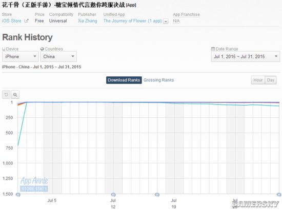Viewport: 282px width, 210px height.
Task: Click the chart reset zoom icon
Action: [6, 94]
